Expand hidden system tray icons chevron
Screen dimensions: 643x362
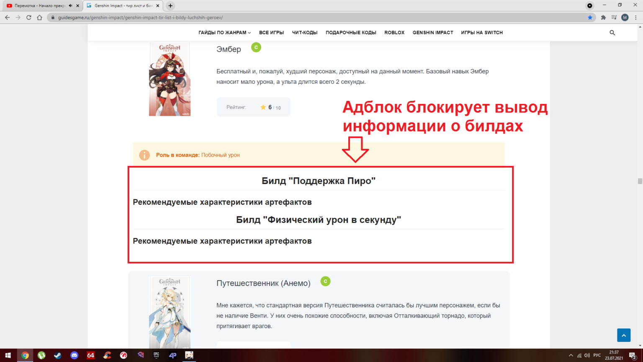(x=571, y=355)
